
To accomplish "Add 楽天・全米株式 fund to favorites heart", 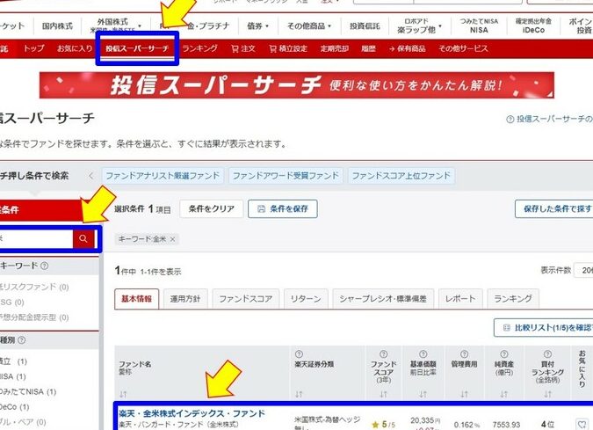I will click(x=582, y=424).
